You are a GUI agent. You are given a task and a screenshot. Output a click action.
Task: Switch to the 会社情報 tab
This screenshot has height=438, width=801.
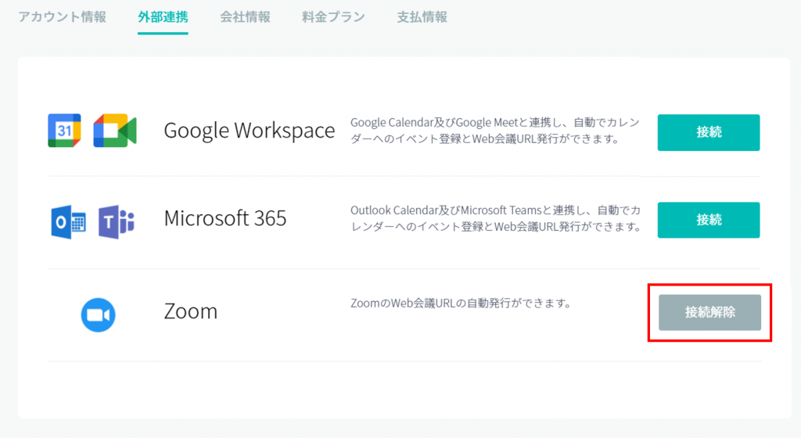point(245,17)
